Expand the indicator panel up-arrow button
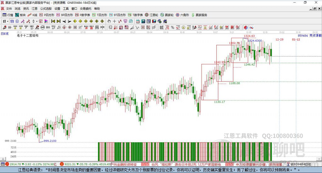322x173 pixels. point(3,159)
